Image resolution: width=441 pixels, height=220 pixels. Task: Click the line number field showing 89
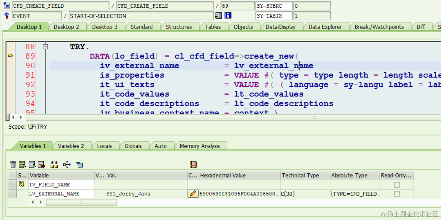237,6
